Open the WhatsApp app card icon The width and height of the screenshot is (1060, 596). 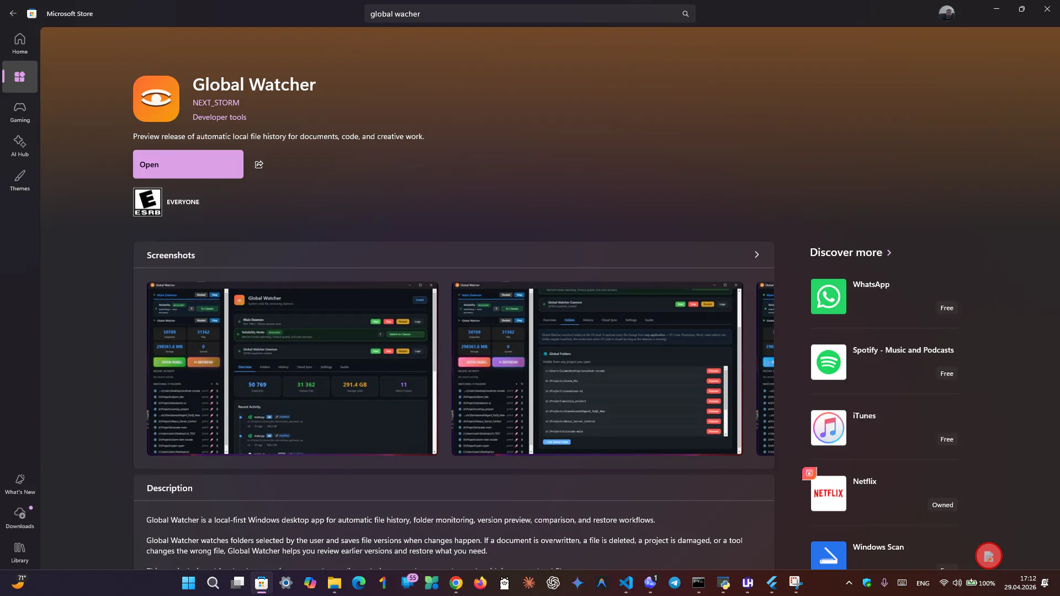coord(828,296)
